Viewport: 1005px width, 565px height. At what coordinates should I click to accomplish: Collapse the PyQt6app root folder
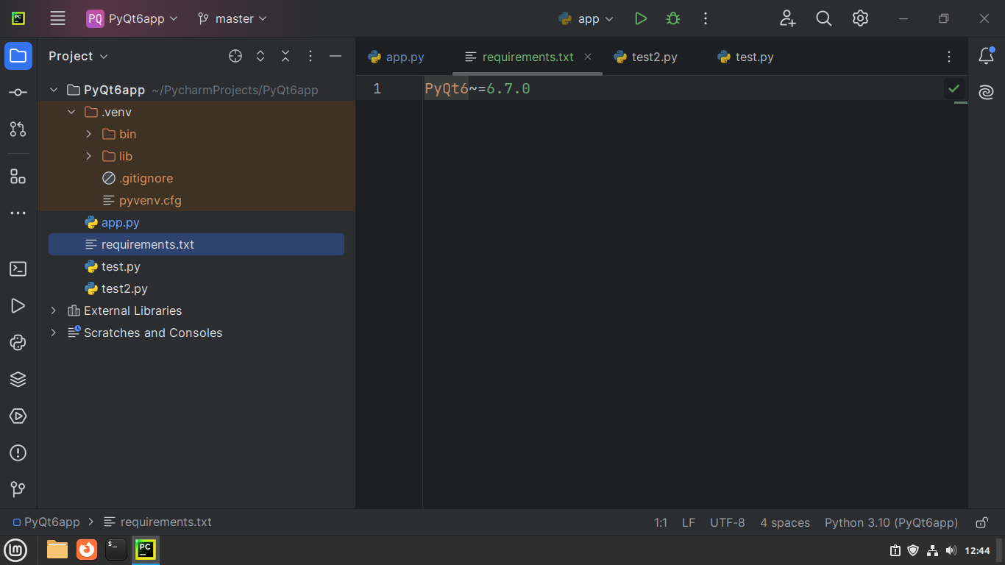(x=53, y=90)
